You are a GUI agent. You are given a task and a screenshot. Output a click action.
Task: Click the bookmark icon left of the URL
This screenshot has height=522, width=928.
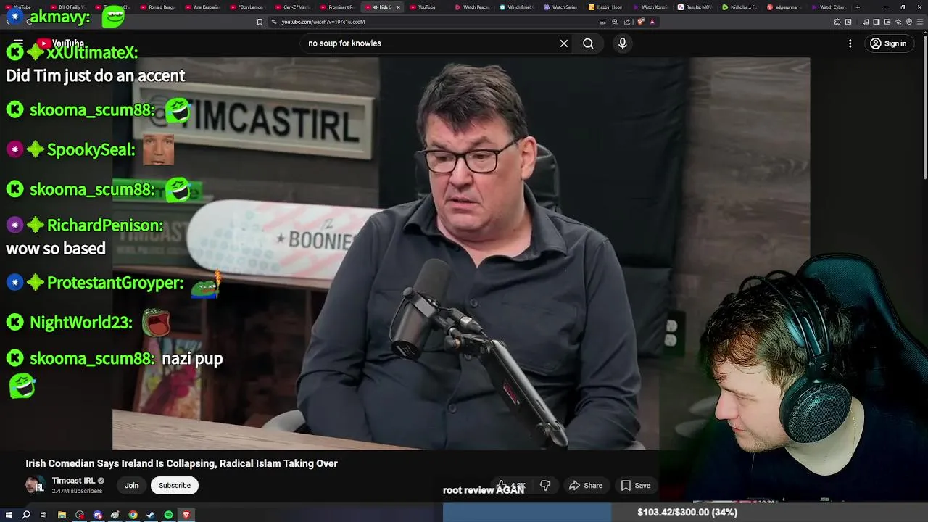pyautogui.click(x=260, y=22)
